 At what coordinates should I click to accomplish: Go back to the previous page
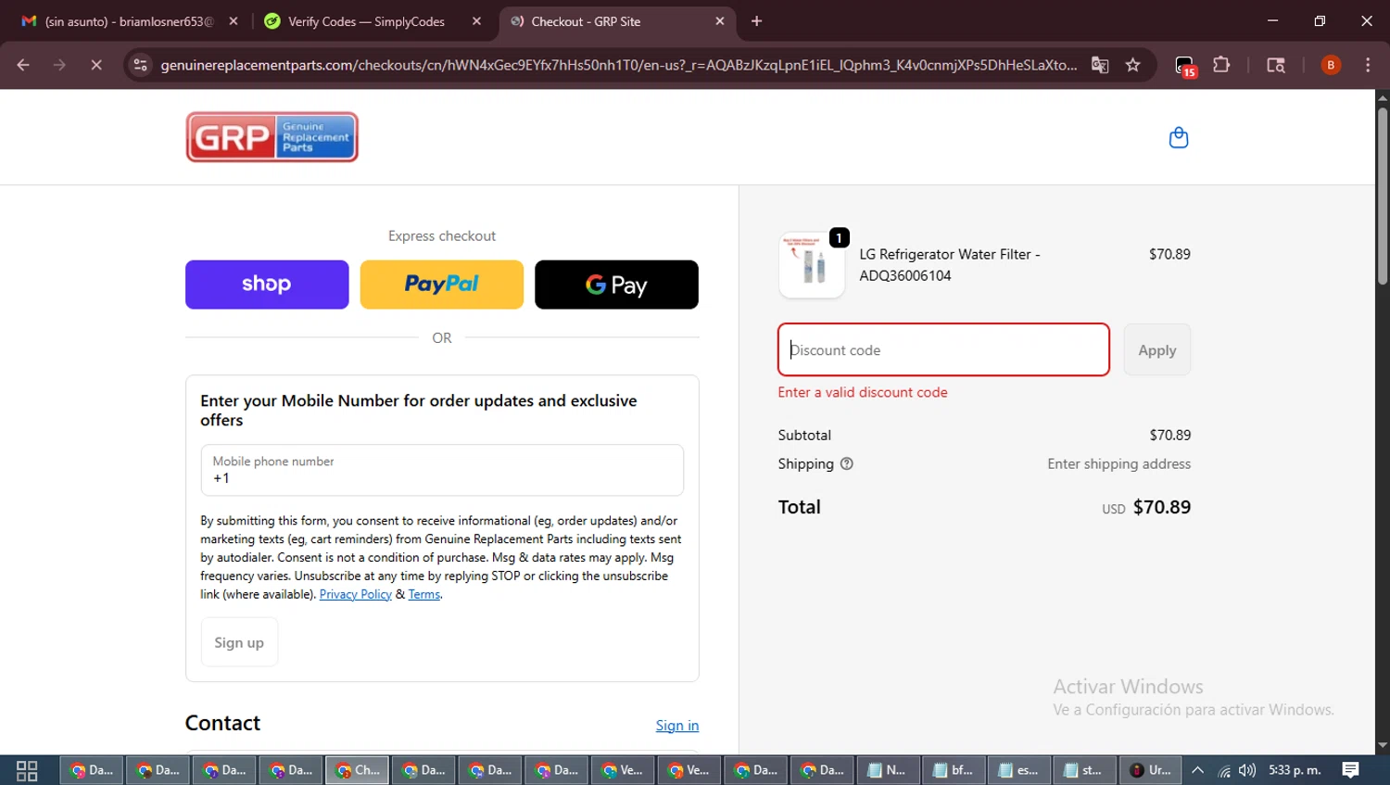point(23,65)
